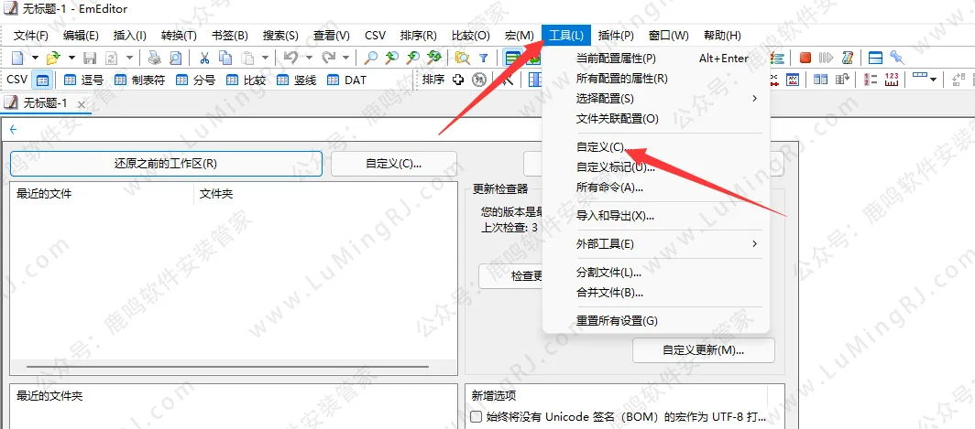Screen dimensions: 975x429
Task: Open the 搜索(S) menu
Action: tap(280, 36)
